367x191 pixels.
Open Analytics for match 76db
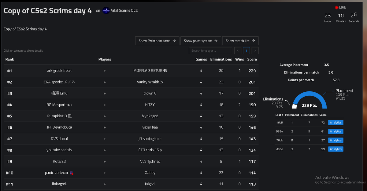click(x=335, y=140)
